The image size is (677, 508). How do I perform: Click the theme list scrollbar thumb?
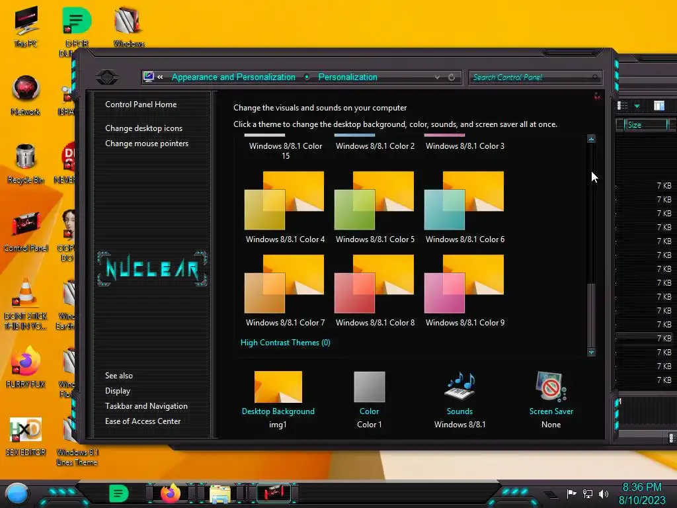tap(593, 314)
